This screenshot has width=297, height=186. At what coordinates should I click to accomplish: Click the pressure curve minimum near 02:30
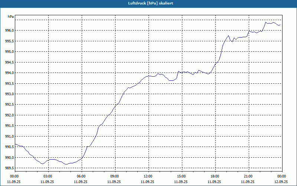[42, 164]
